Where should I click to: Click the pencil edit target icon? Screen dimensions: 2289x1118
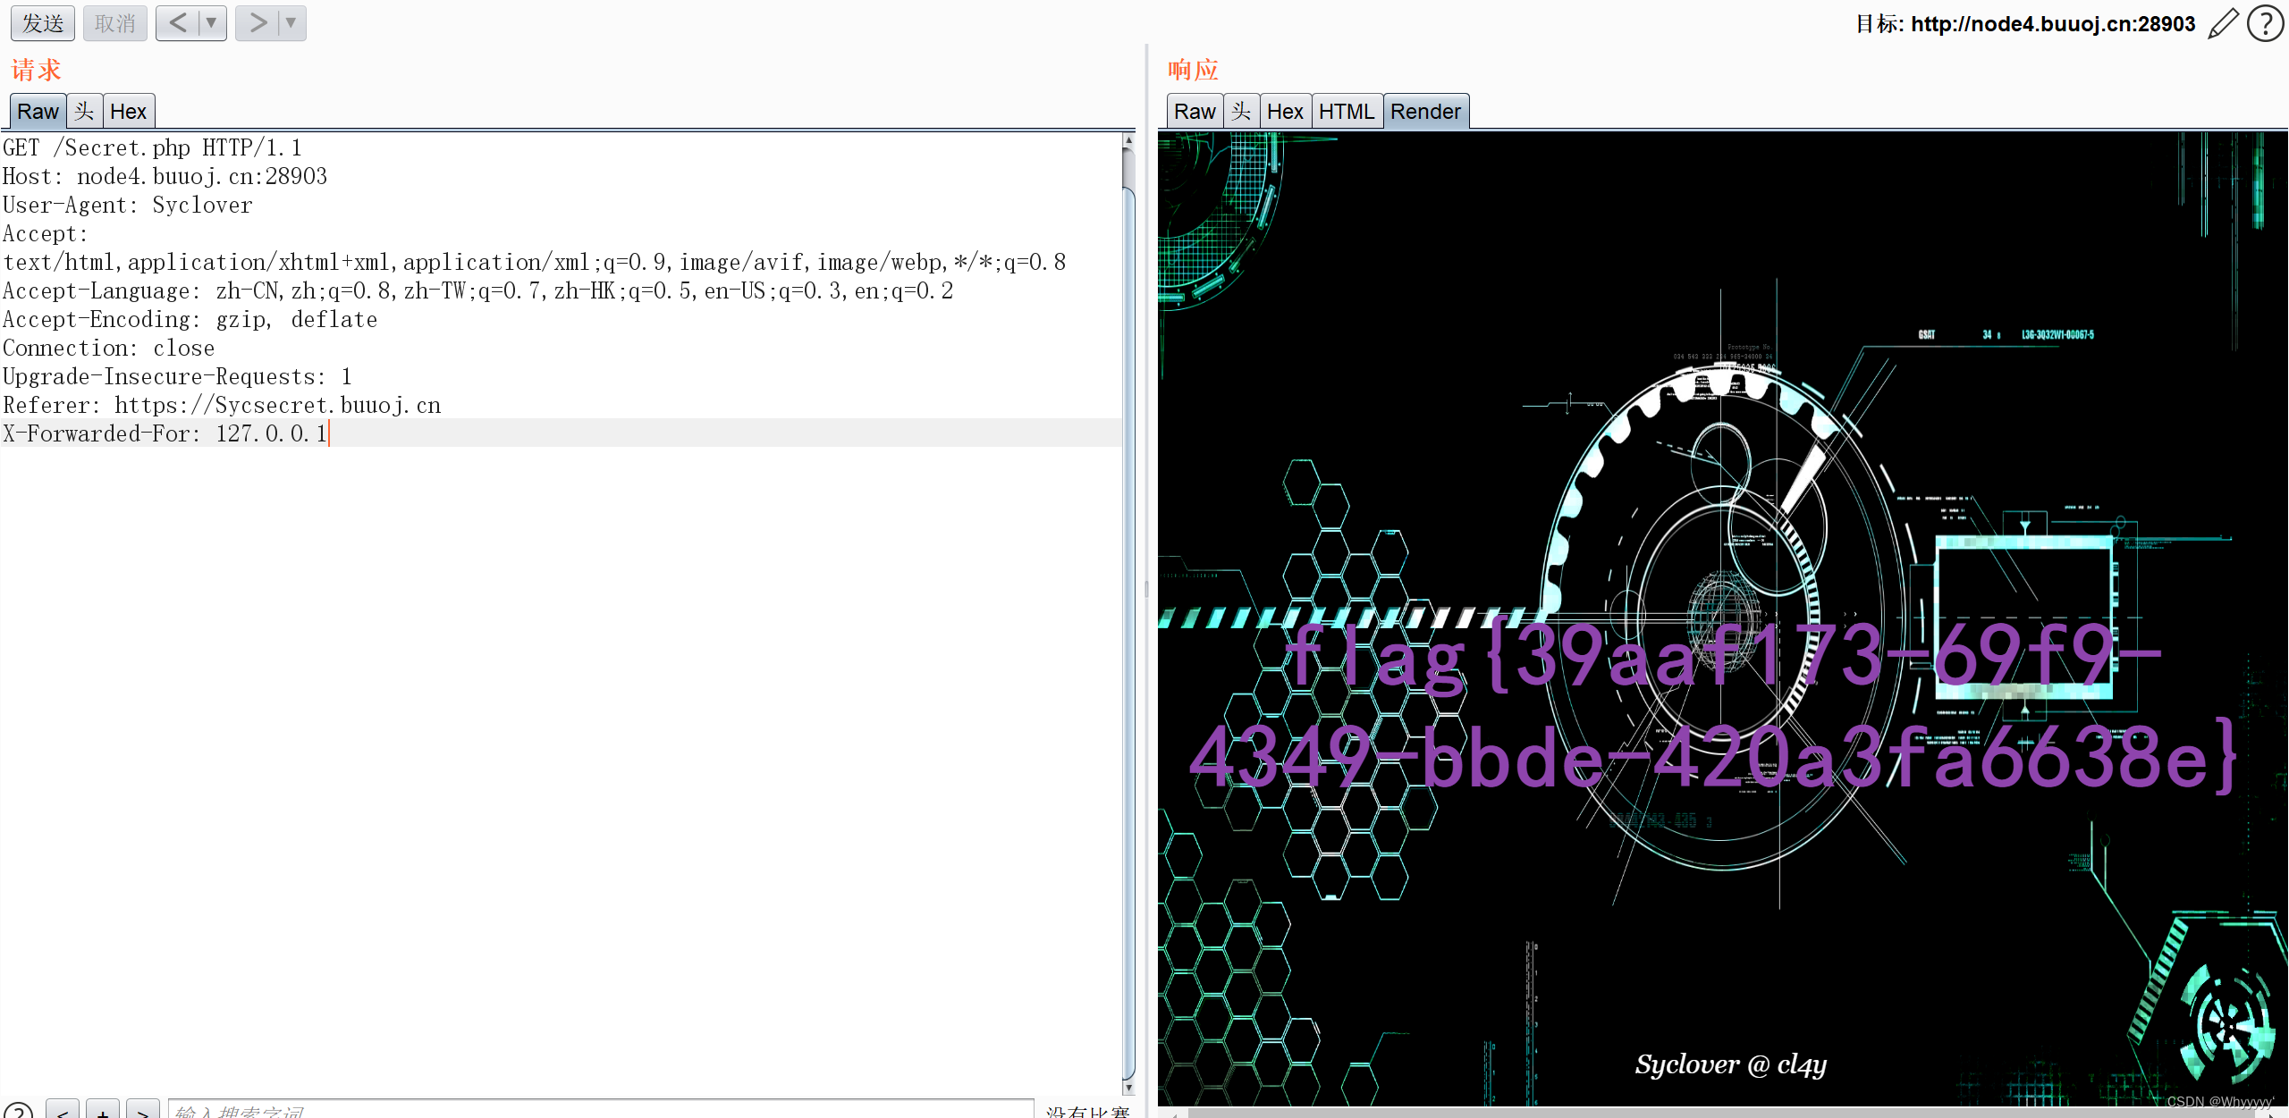(x=2223, y=24)
